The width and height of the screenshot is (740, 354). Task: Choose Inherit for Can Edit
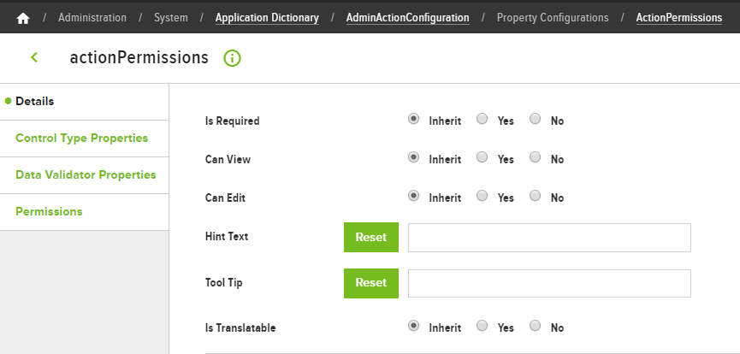coord(413,196)
